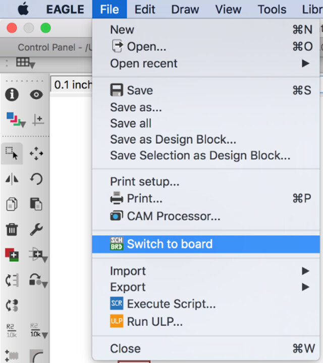
Task: Open the grid settings dropdown
Action: click(x=25, y=62)
